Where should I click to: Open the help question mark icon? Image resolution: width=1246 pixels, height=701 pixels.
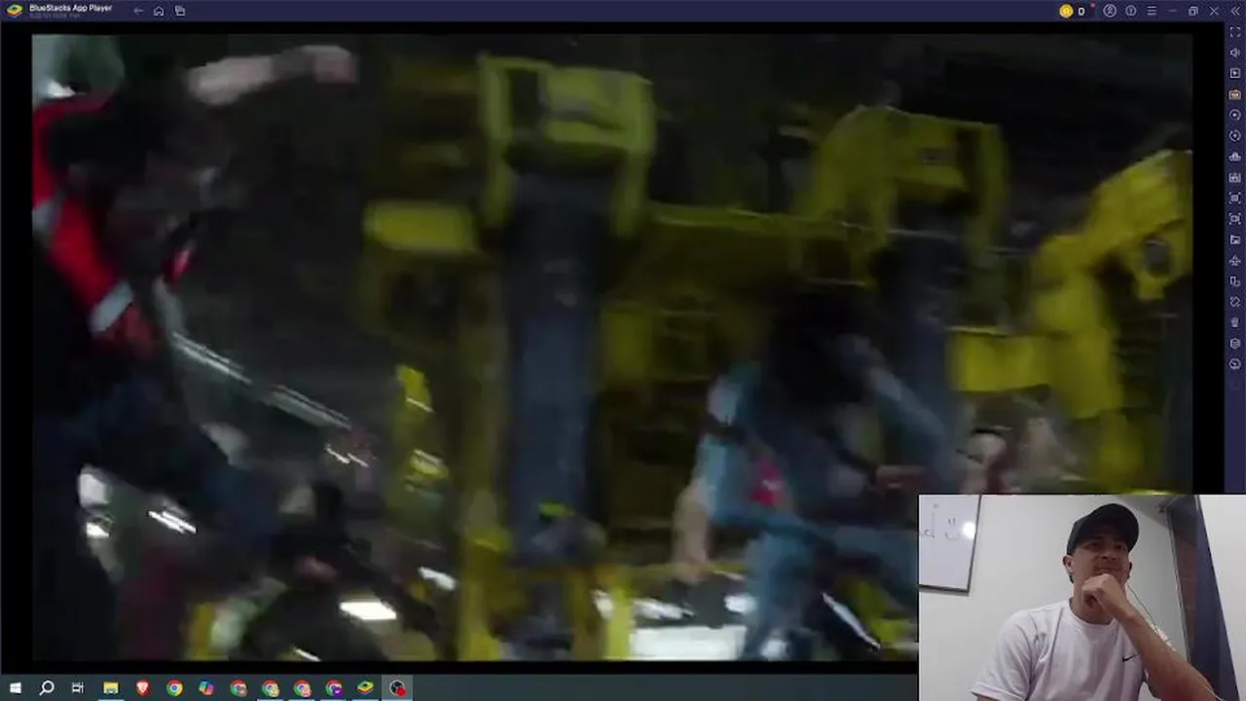1131,11
